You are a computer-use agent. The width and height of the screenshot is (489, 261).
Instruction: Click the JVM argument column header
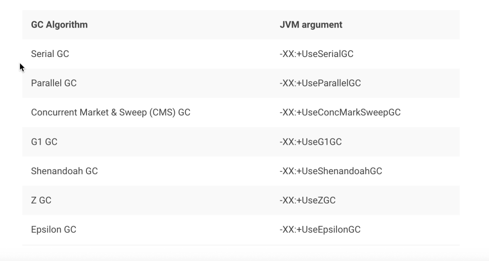pyautogui.click(x=311, y=24)
